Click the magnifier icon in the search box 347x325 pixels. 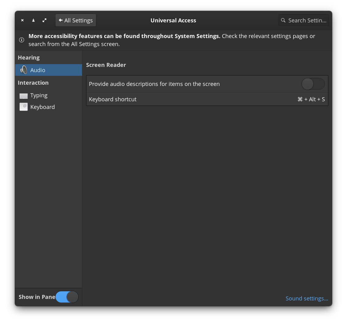[283, 20]
